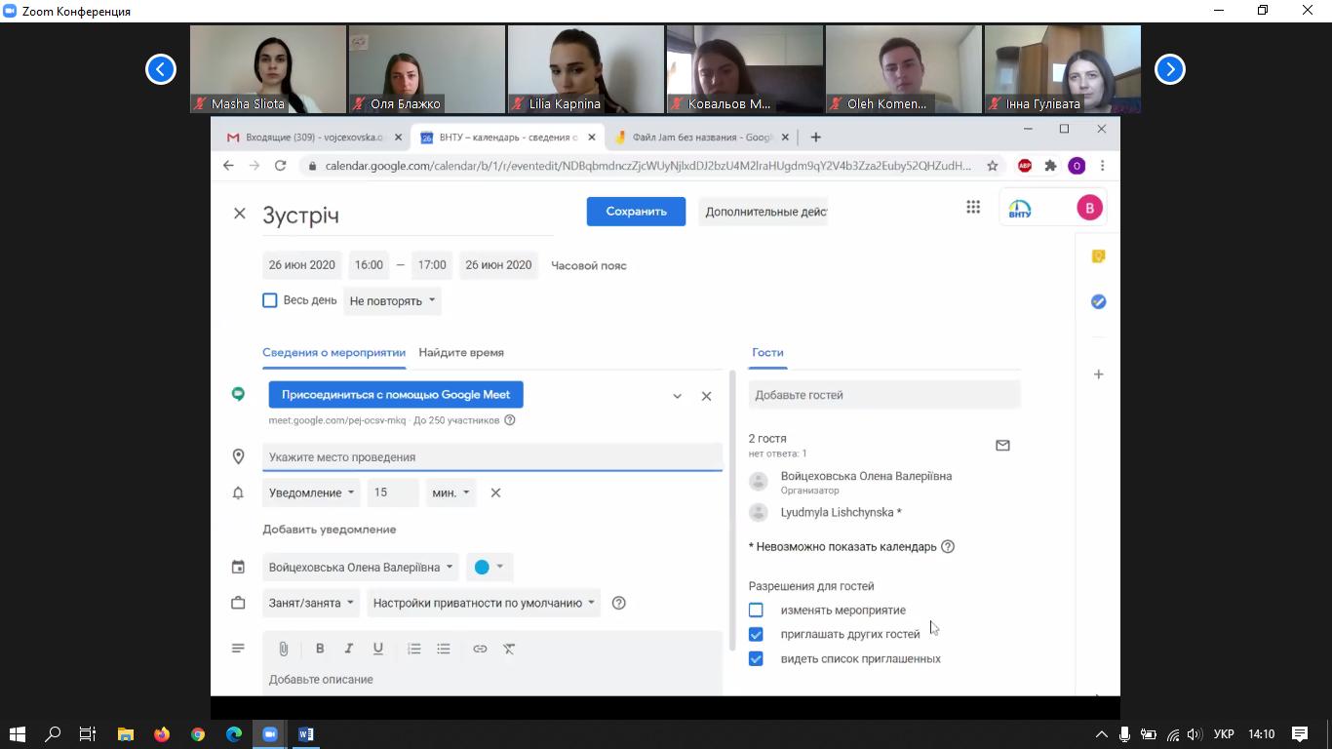The width and height of the screenshot is (1332, 749).
Task: Toggle bold formatting in description toolbar
Action: pyautogui.click(x=319, y=649)
